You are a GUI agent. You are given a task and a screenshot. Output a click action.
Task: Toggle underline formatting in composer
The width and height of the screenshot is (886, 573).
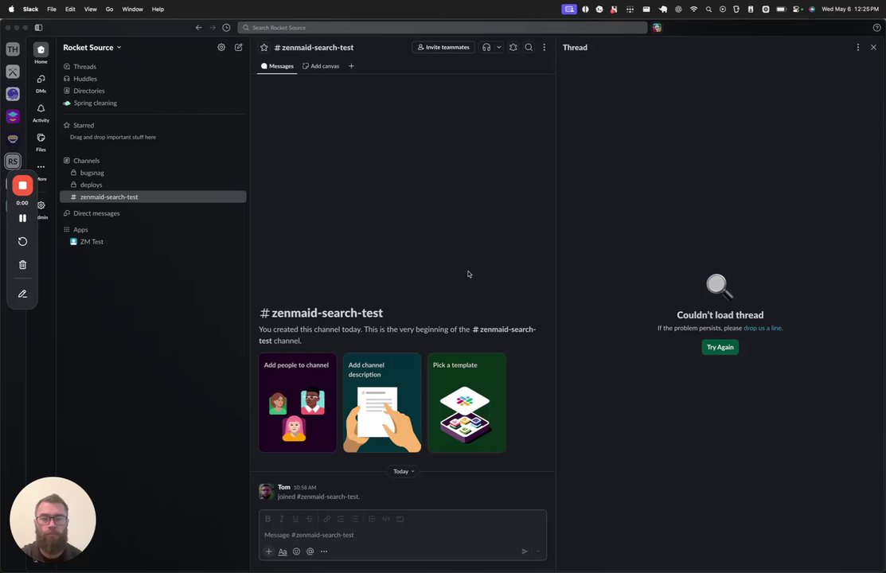tap(295, 519)
